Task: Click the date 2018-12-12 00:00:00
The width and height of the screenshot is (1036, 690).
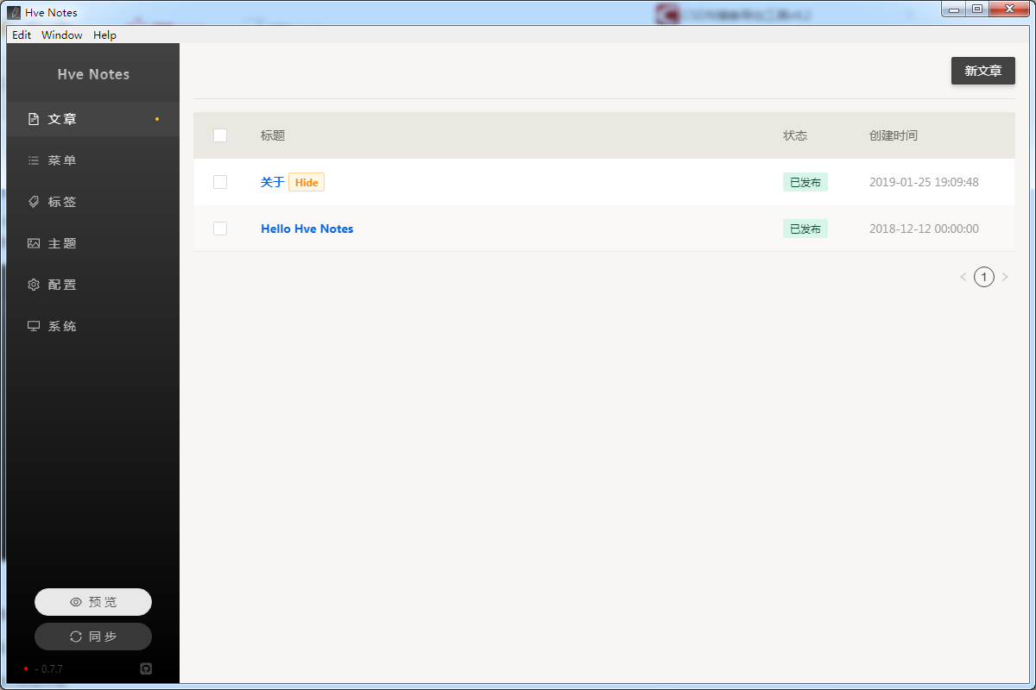Action: pyautogui.click(x=924, y=229)
